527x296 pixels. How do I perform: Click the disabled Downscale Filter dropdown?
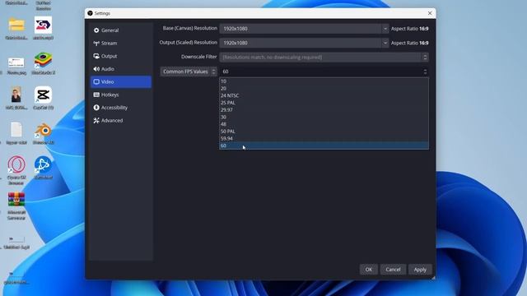tap(324, 57)
